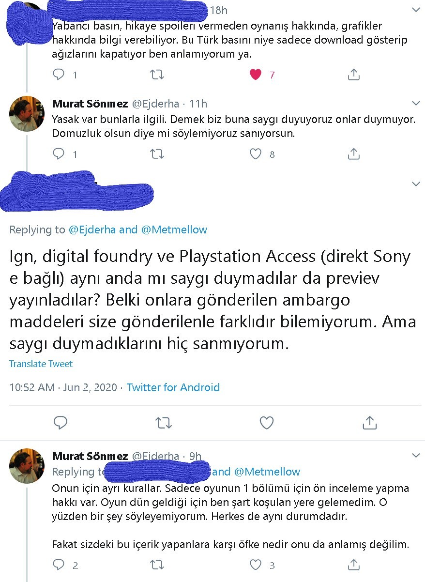Screen dimensions: 425x582
Task: Retweet the top tweet with 7 likes
Action: coord(157,75)
